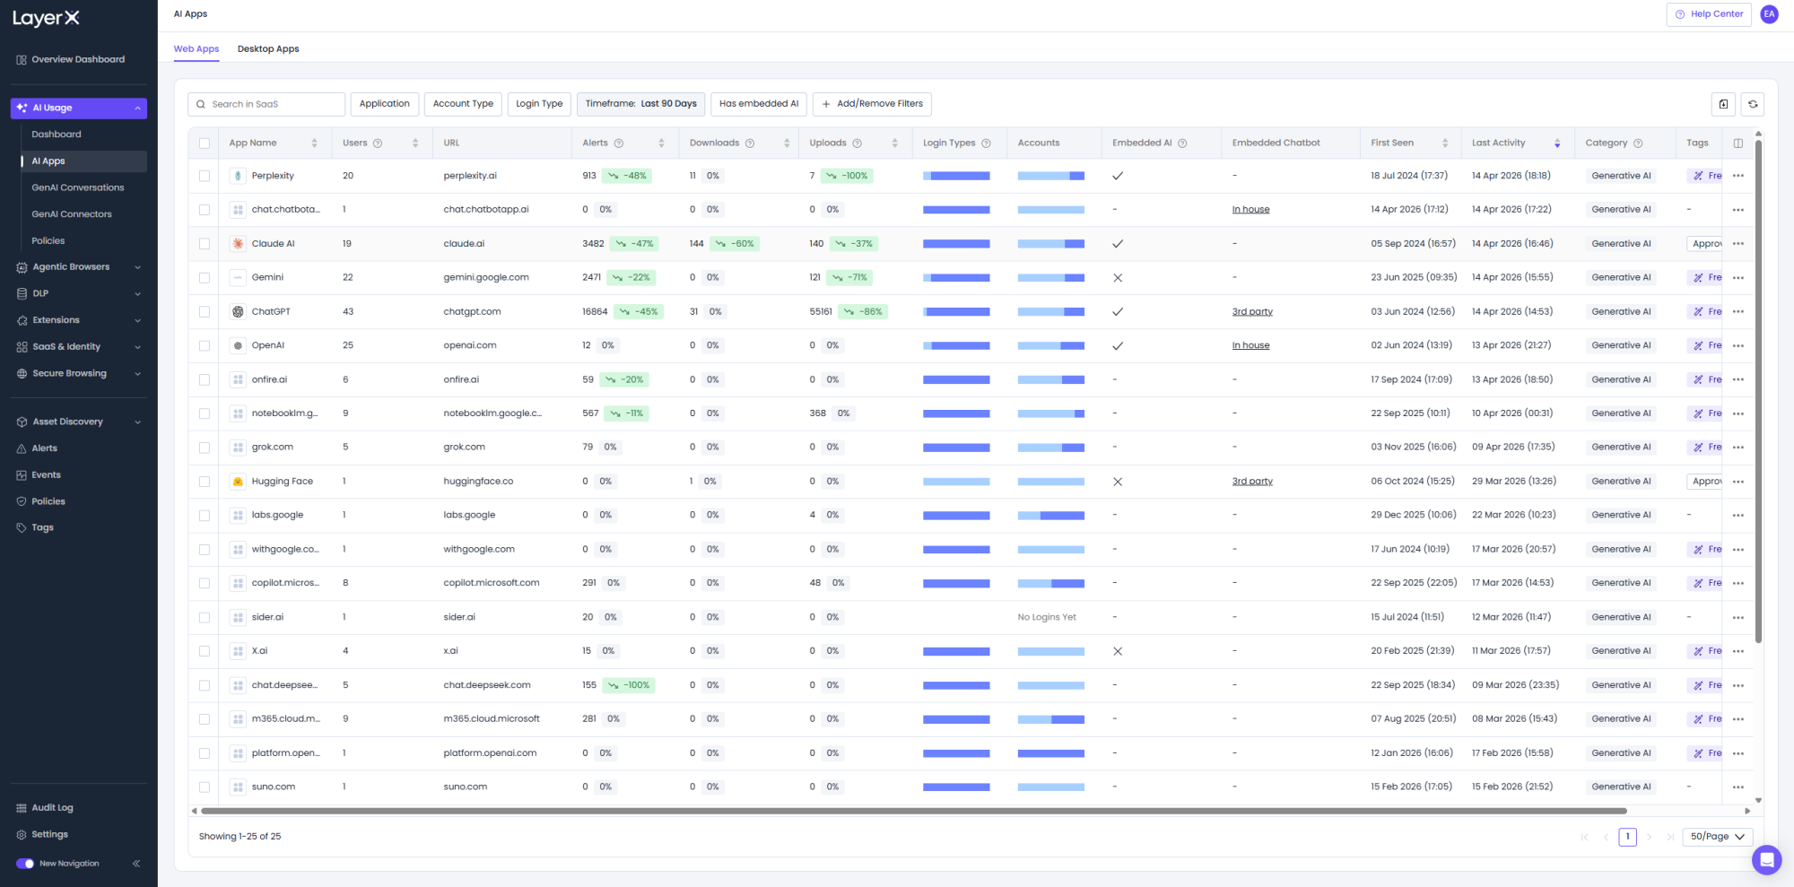
Task: Open the In house link for OpenAI
Action: pos(1250,345)
